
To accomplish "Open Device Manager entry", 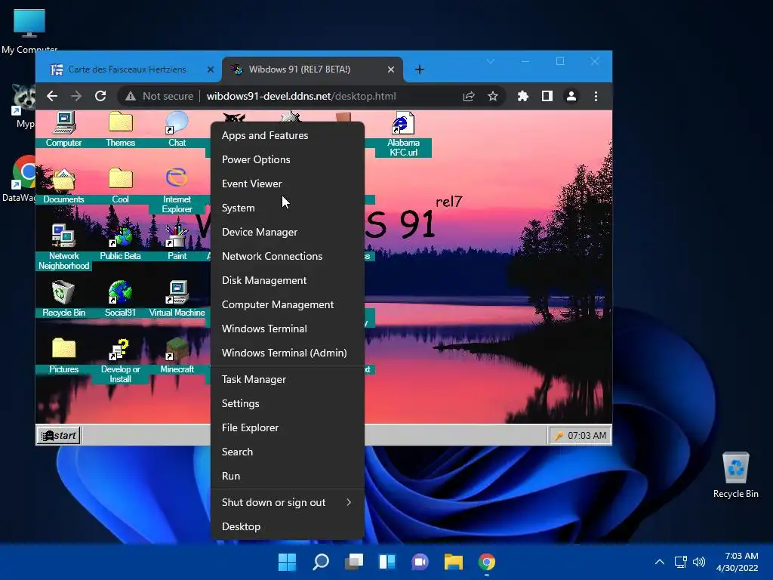I will [288, 232].
